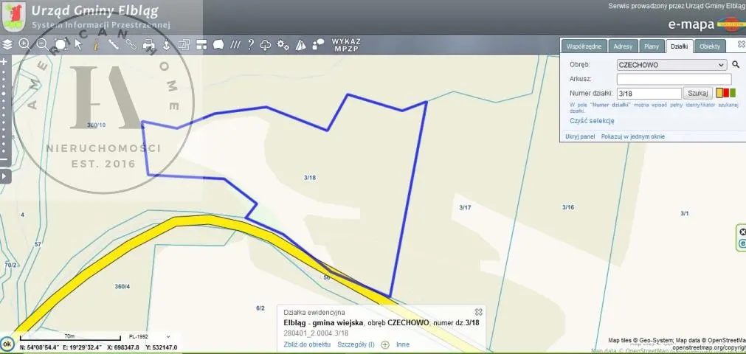Pick the red selection color swatch
The width and height of the screenshot is (746, 354).
726,93
